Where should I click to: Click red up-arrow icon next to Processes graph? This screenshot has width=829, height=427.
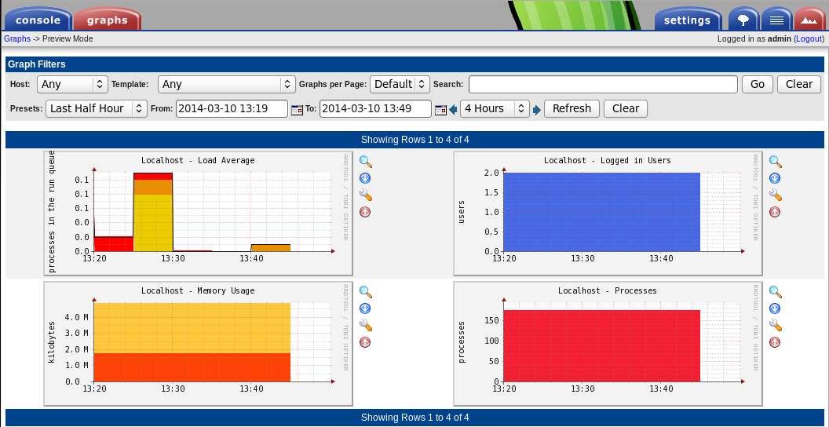pyautogui.click(x=775, y=342)
